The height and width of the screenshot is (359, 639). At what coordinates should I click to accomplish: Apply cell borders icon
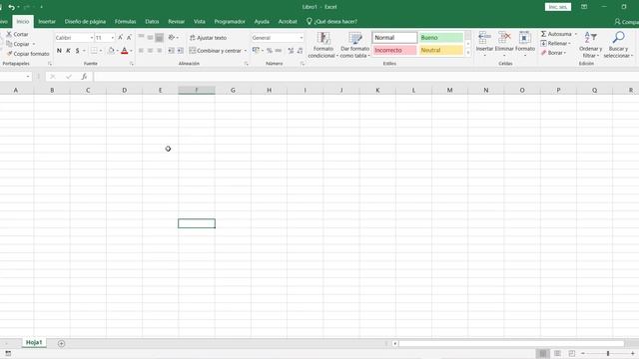[94, 51]
